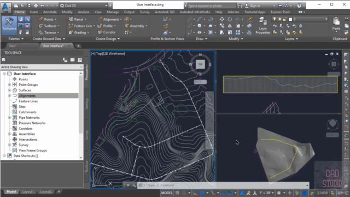The width and height of the screenshot is (350, 197).
Task: Click the Copy icon in Clipboard panel
Action: coord(346,26)
